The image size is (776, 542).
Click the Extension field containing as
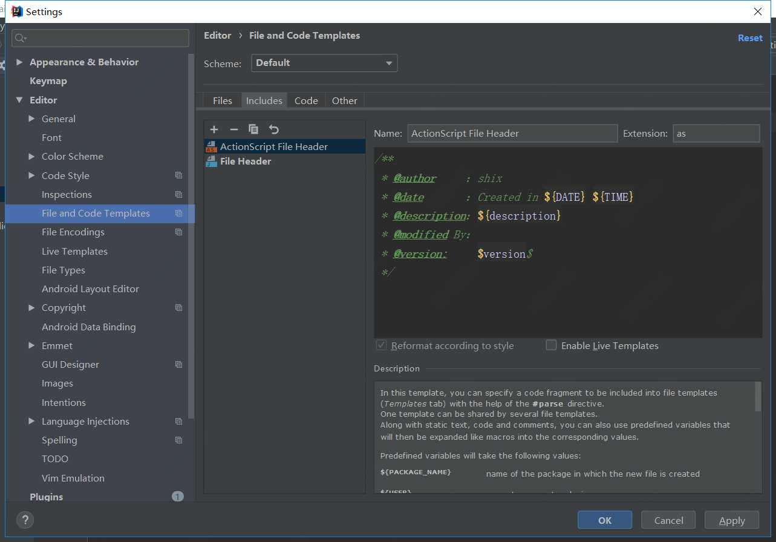[x=716, y=133]
